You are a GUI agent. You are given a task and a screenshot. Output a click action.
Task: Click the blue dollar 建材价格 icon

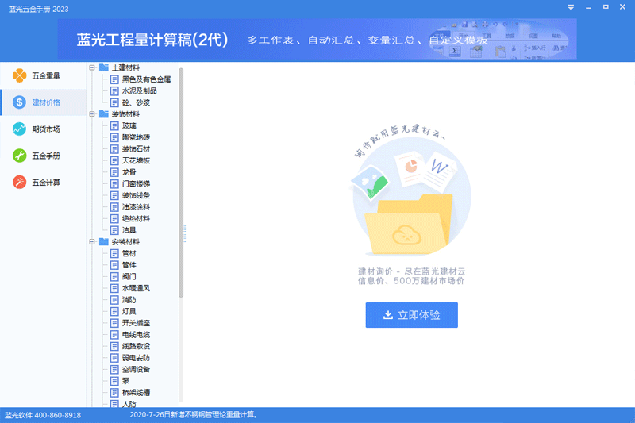pyautogui.click(x=19, y=102)
